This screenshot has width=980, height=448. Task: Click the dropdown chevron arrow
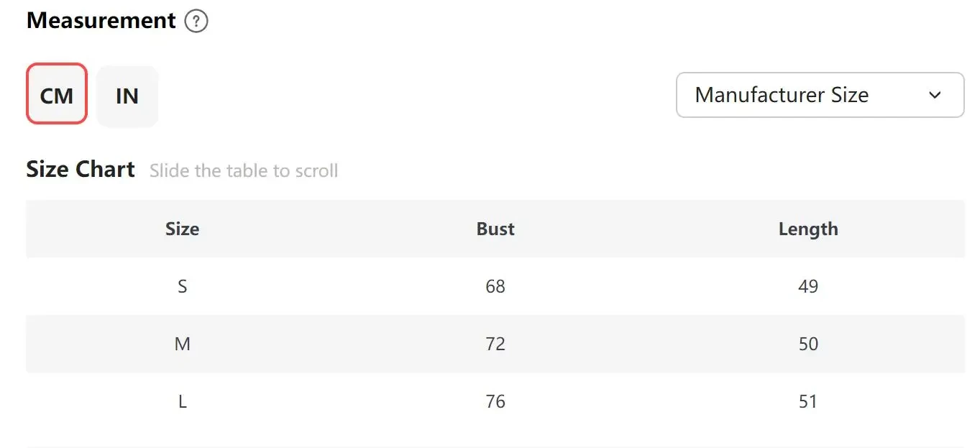click(935, 95)
